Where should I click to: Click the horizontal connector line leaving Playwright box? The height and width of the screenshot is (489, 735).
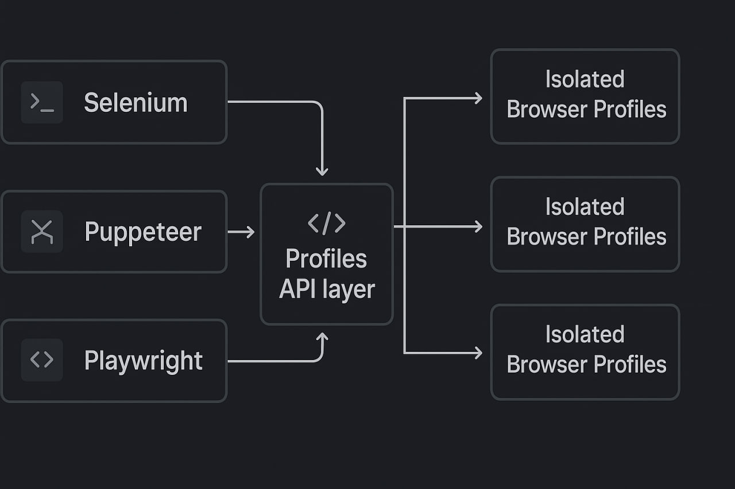pyautogui.click(x=270, y=361)
